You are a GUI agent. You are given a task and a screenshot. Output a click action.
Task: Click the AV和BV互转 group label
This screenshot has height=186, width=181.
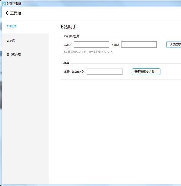(x=71, y=37)
